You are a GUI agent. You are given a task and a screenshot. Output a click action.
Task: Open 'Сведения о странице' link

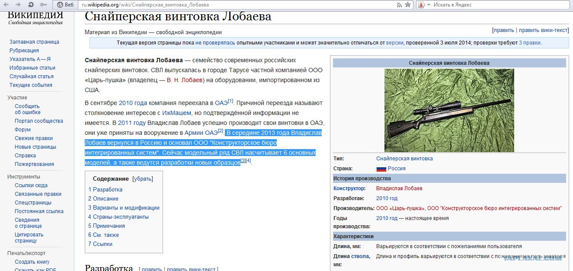[28, 223]
